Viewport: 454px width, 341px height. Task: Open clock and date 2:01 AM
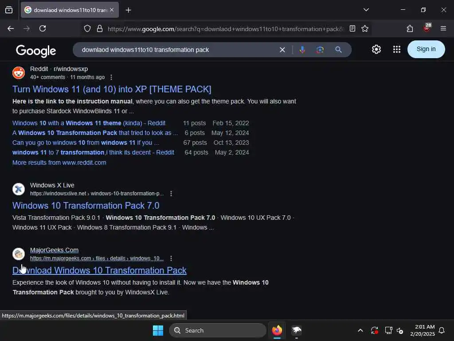[x=422, y=330]
